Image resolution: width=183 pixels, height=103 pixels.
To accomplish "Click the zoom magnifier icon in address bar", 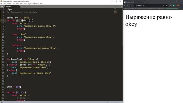I will pyautogui.click(x=164, y=5).
